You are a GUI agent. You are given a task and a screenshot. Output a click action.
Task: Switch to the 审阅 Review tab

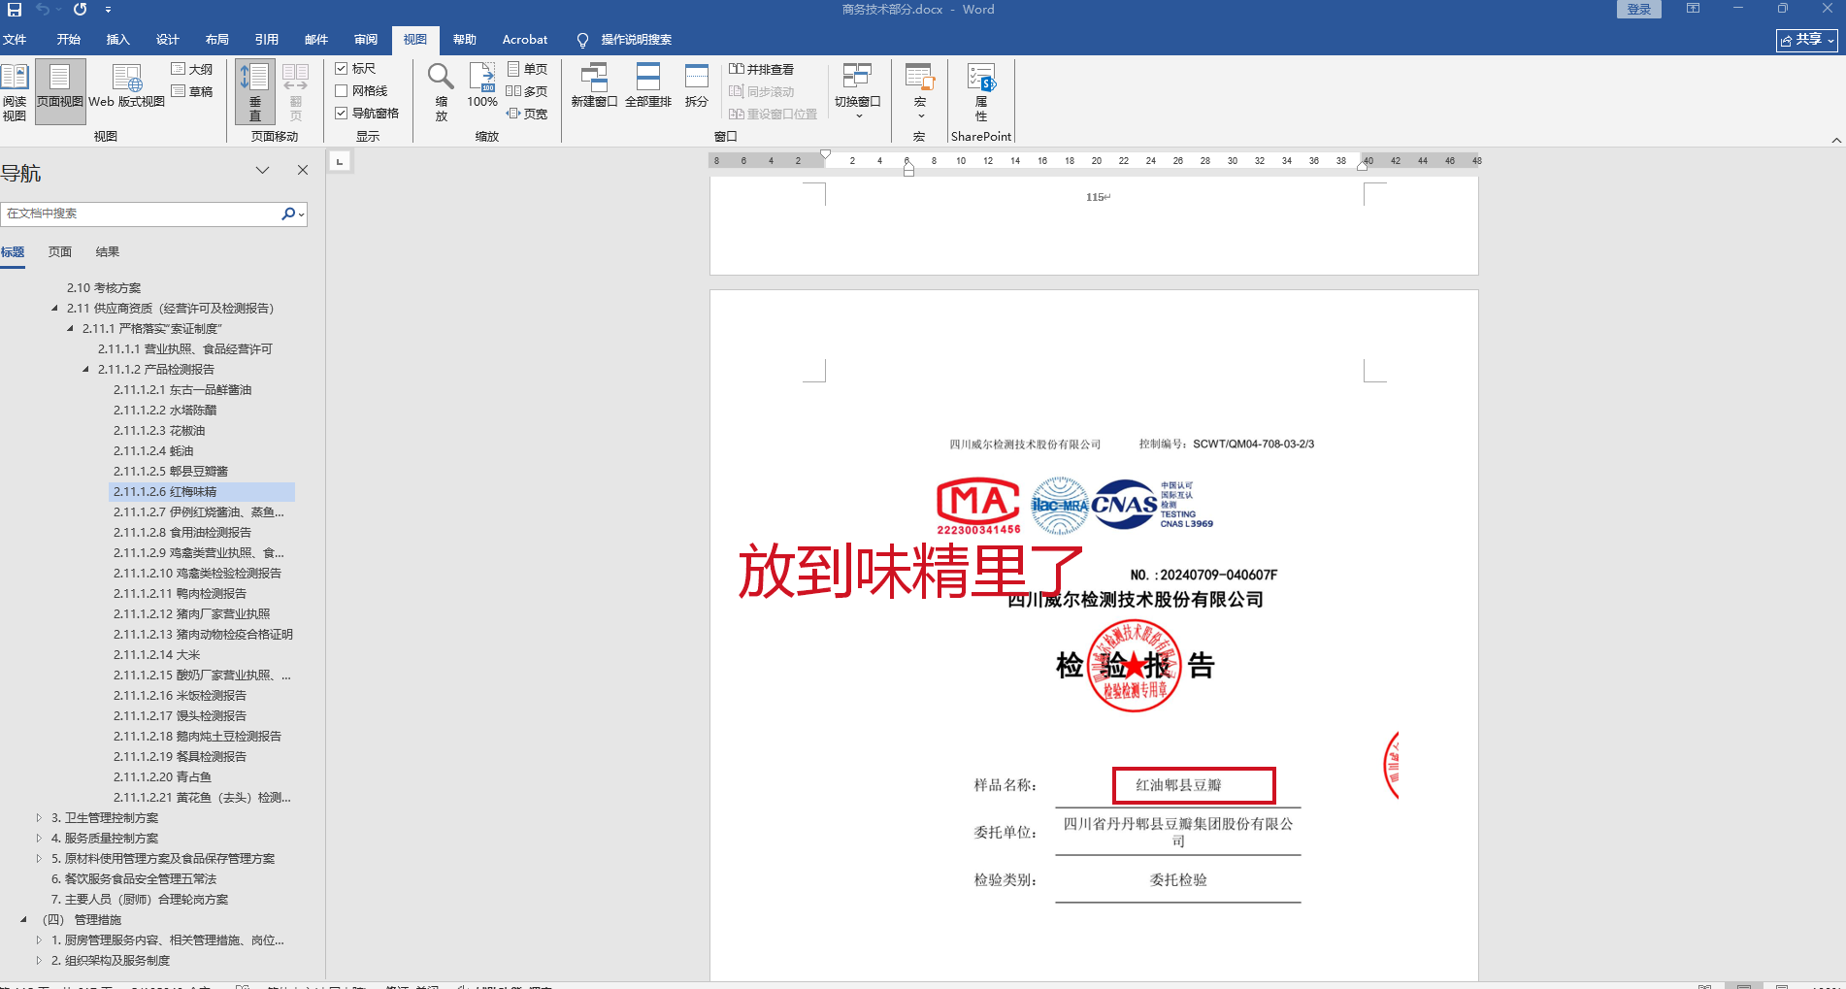[366, 40]
